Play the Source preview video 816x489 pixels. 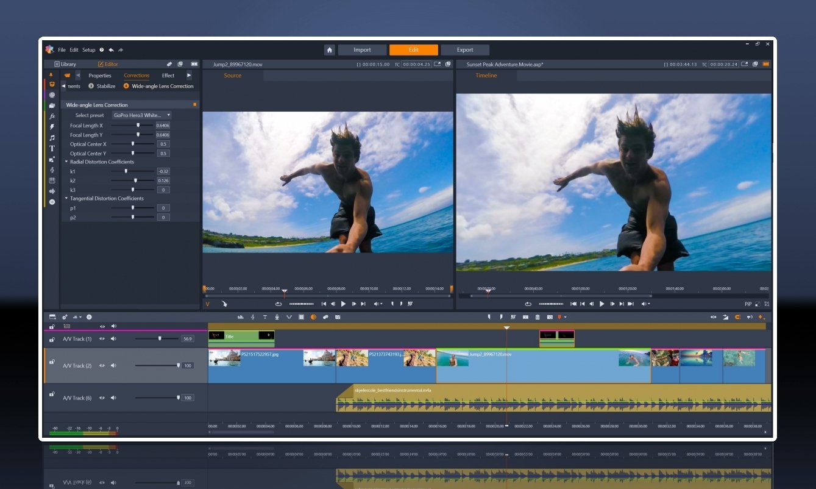click(343, 304)
